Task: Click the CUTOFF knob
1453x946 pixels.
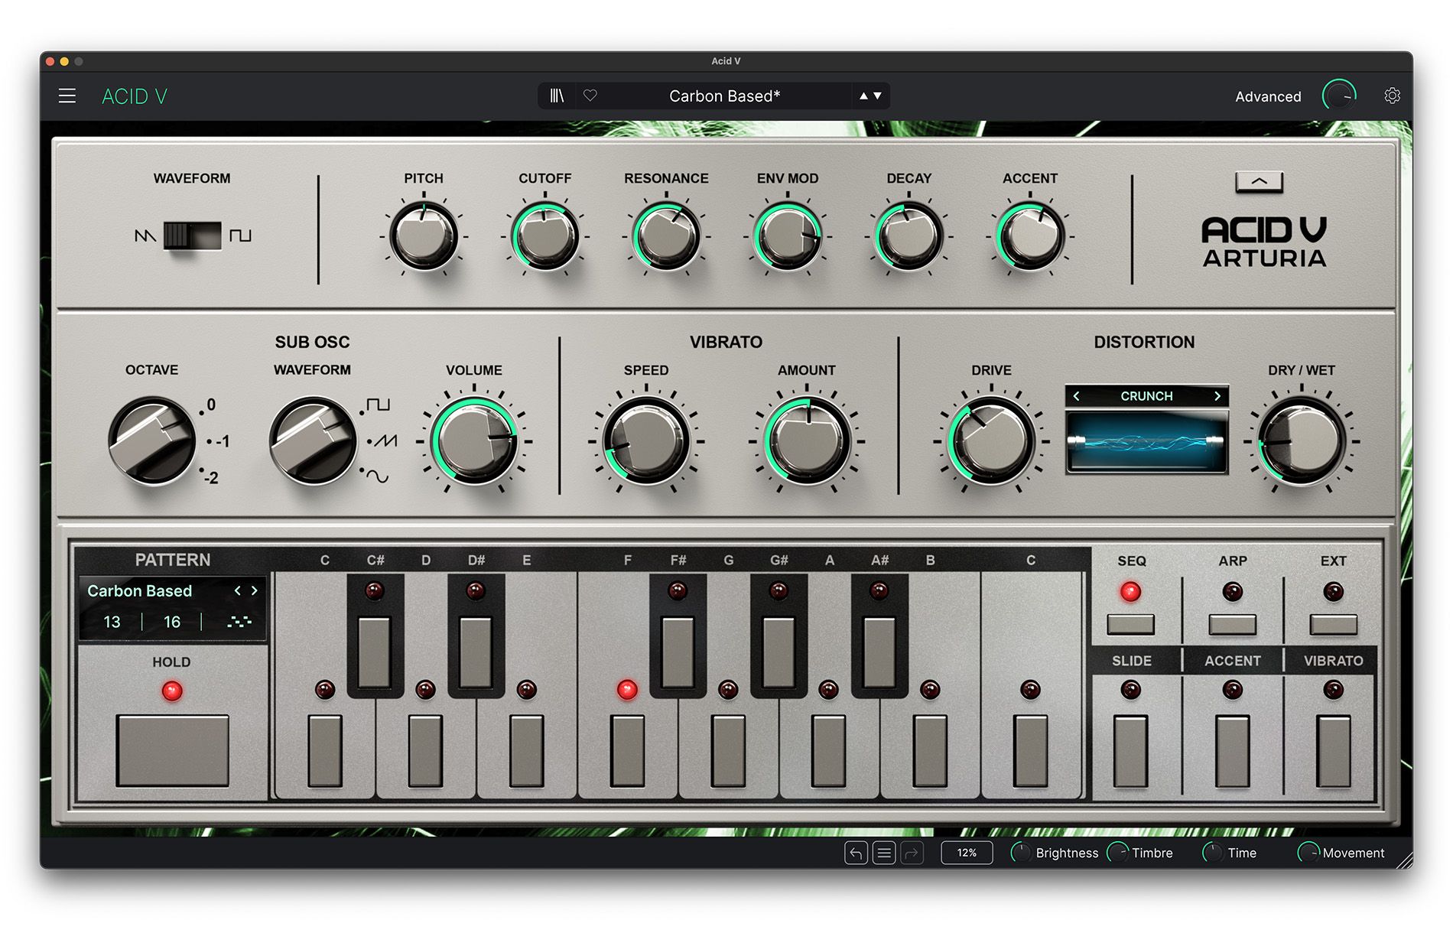Action: 544,236
